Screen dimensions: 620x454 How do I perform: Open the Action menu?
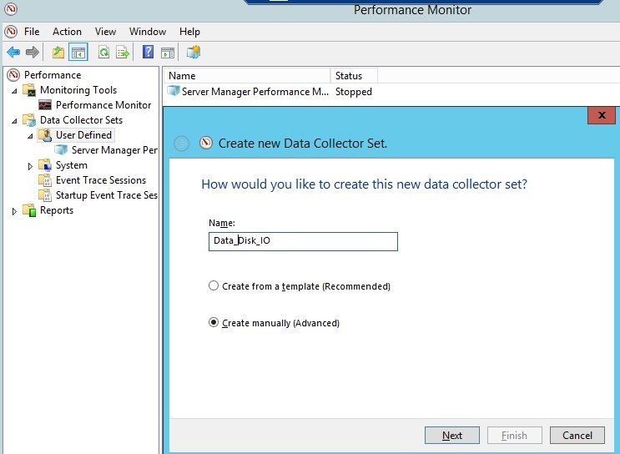point(67,32)
